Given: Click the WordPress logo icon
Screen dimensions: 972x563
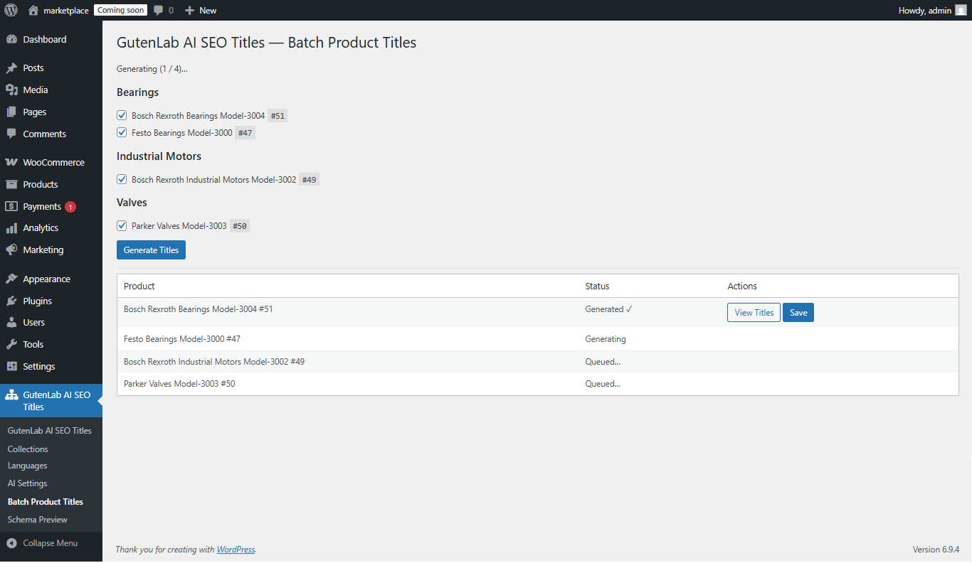Looking at the screenshot, I should 11,10.
